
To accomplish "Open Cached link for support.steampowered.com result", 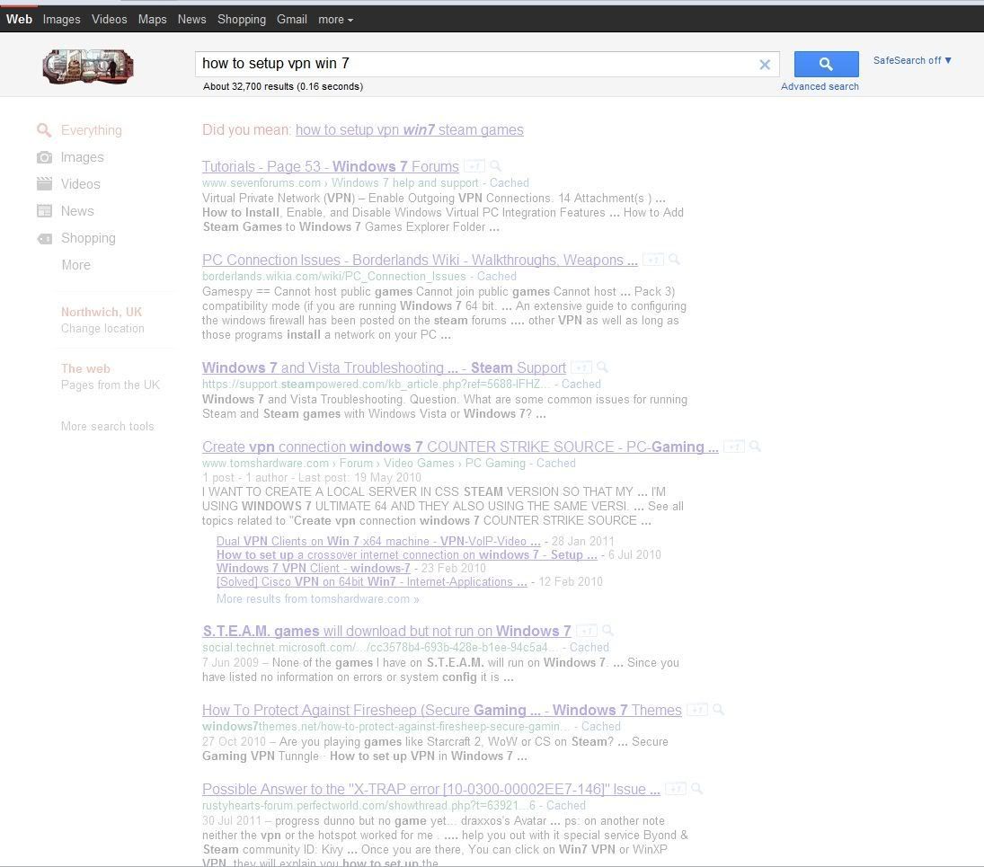I will tap(581, 384).
